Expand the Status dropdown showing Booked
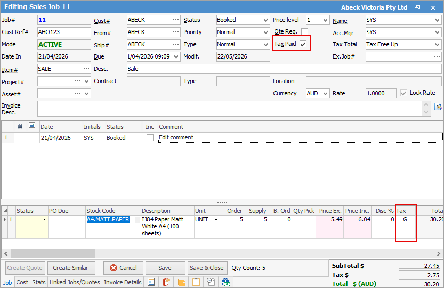 pyautogui.click(x=265, y=20)
